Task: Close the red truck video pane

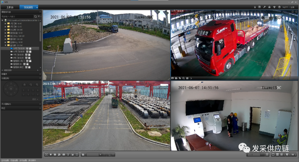Action: pos(296,12)
